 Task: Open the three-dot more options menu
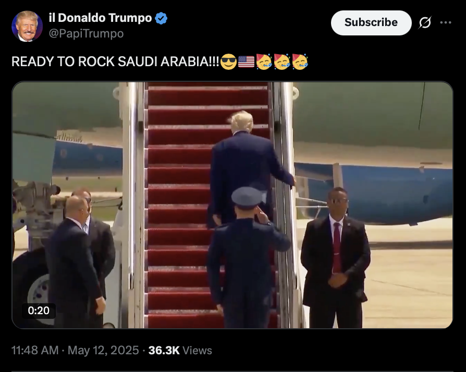pyautogui.click(x=446, y=22)
